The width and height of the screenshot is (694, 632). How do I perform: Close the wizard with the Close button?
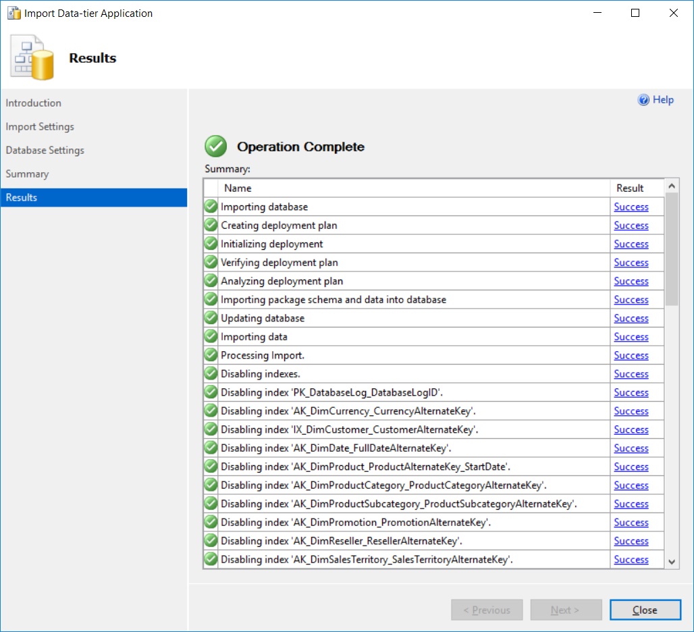click(645, 610)
